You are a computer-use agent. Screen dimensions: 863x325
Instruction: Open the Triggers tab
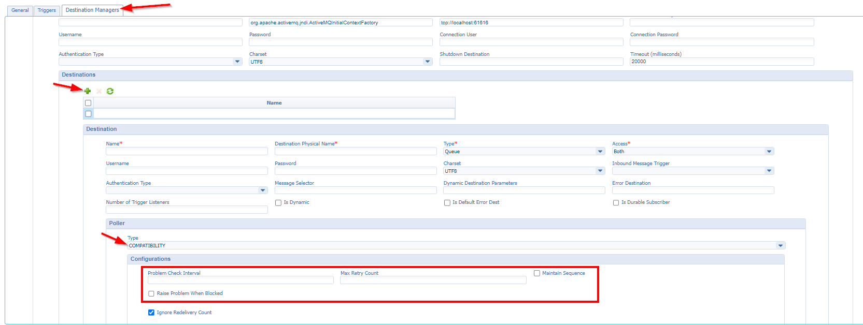point(47,10)
